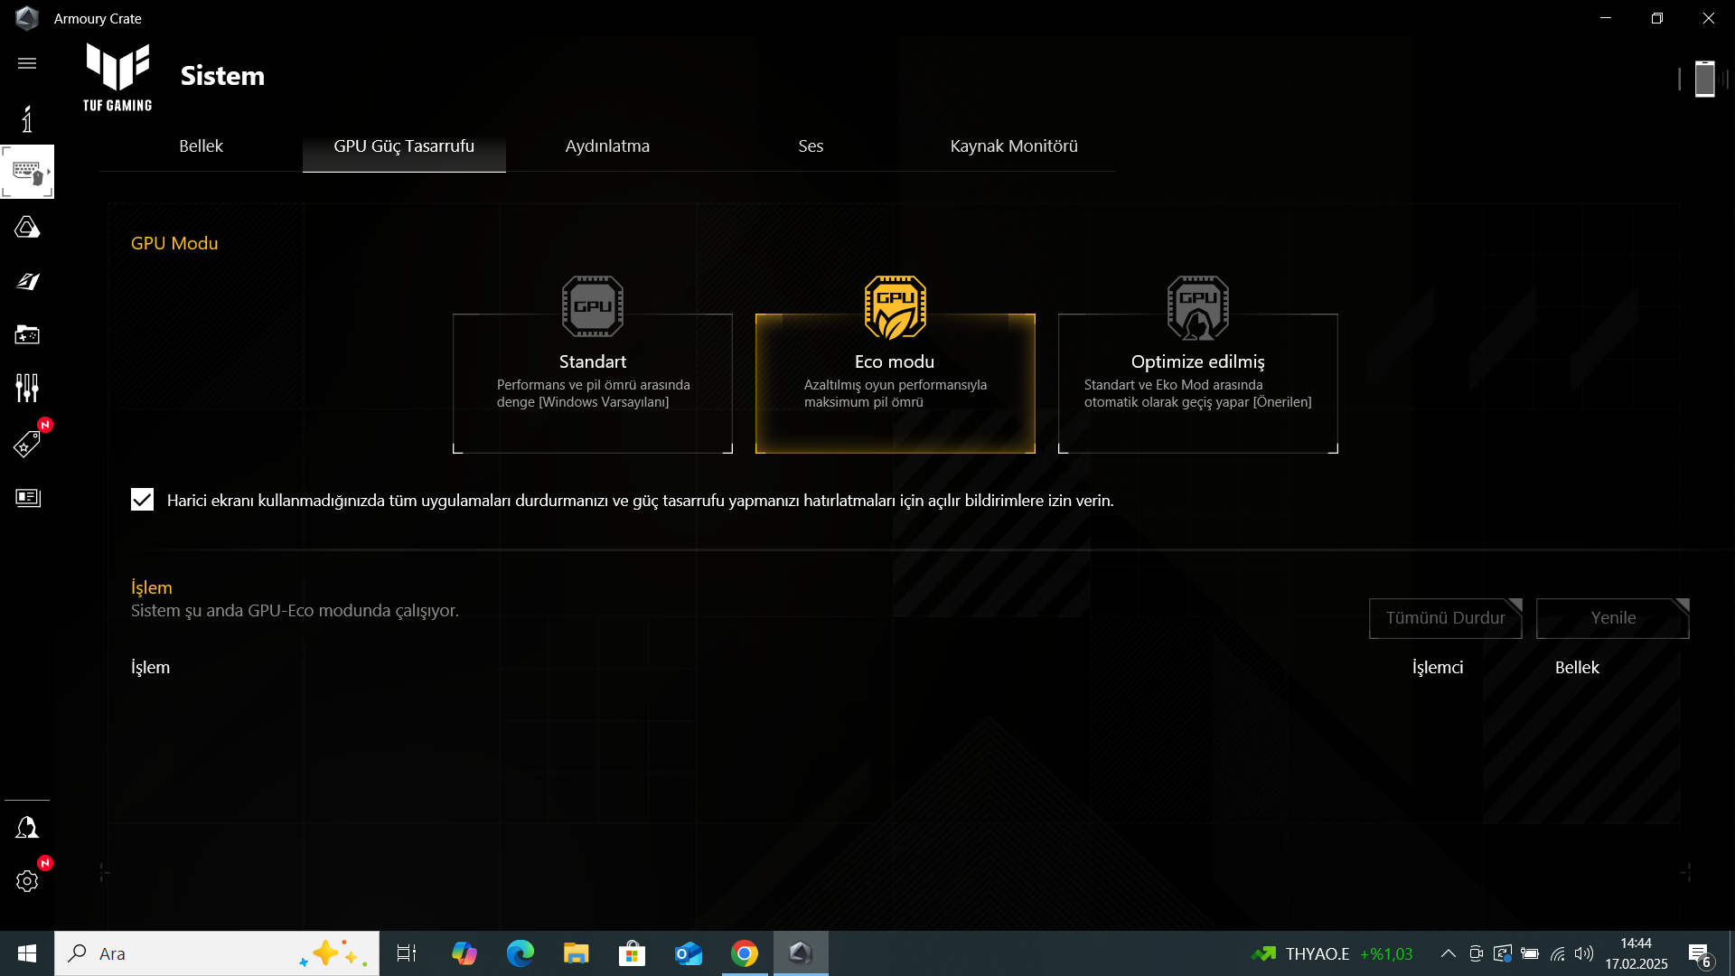Open the Aydınlatma tab
1735x976 pixels.
pyautogui.click(x=607, y=146)
